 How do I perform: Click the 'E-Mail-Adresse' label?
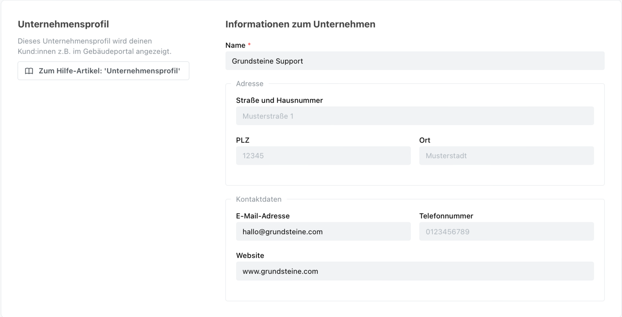[263, 216]
